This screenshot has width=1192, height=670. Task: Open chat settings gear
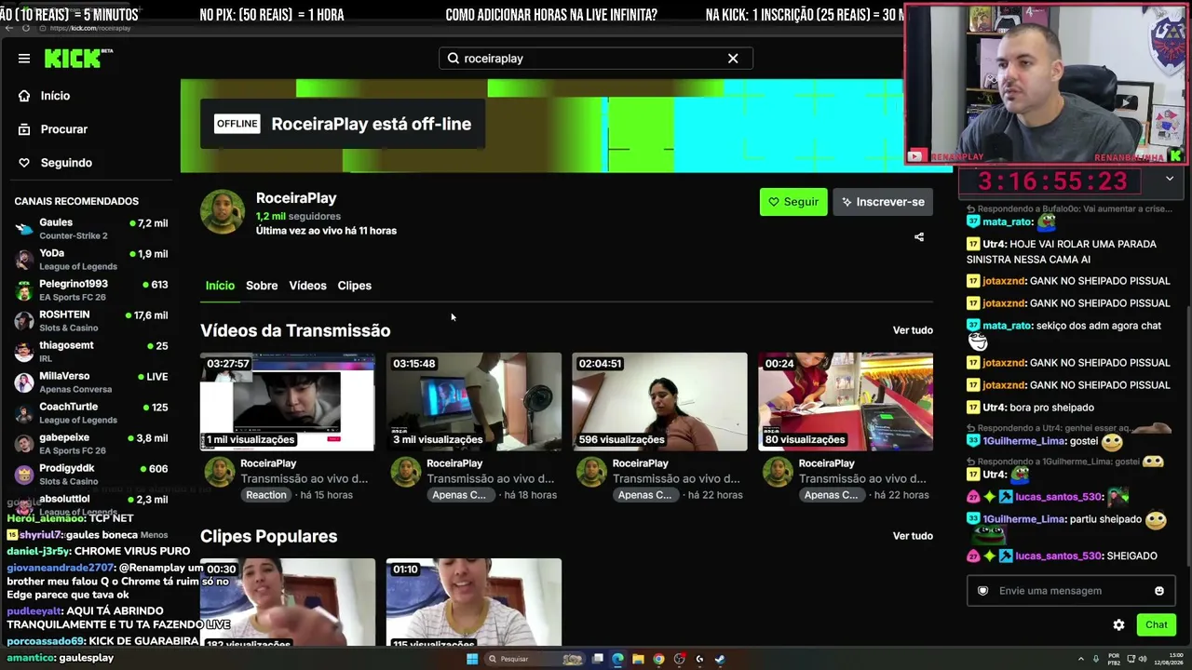[1118, 625]
